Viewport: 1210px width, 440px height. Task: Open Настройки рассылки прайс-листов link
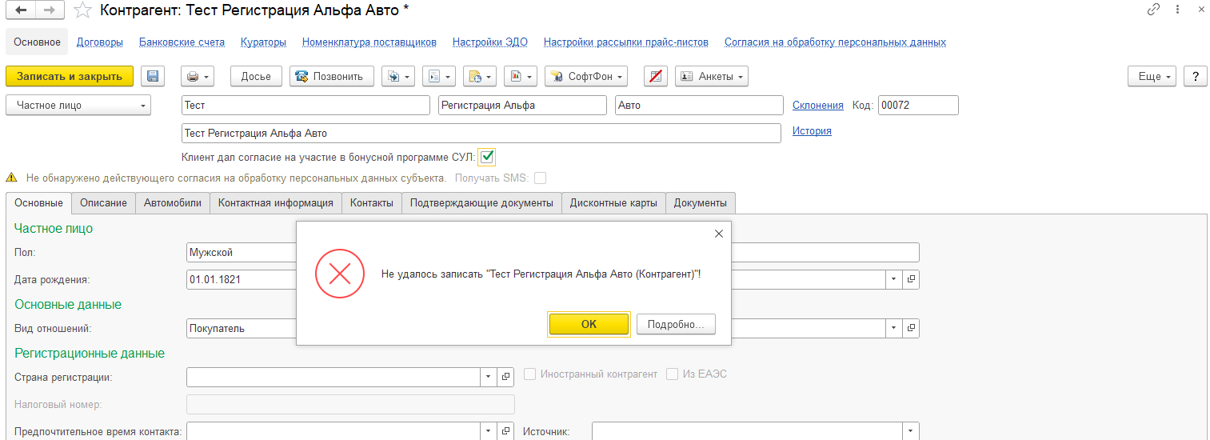tap(626, 42)
